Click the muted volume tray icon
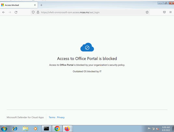This screenshot has height=132, width=174. pyautogui.click(x=157, y=129)
